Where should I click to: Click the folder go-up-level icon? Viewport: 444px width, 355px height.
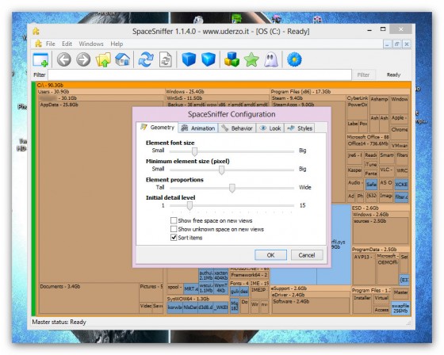(x=103, y=59)
